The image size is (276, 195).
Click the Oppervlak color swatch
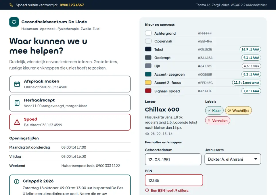click(x=148, y=41)
